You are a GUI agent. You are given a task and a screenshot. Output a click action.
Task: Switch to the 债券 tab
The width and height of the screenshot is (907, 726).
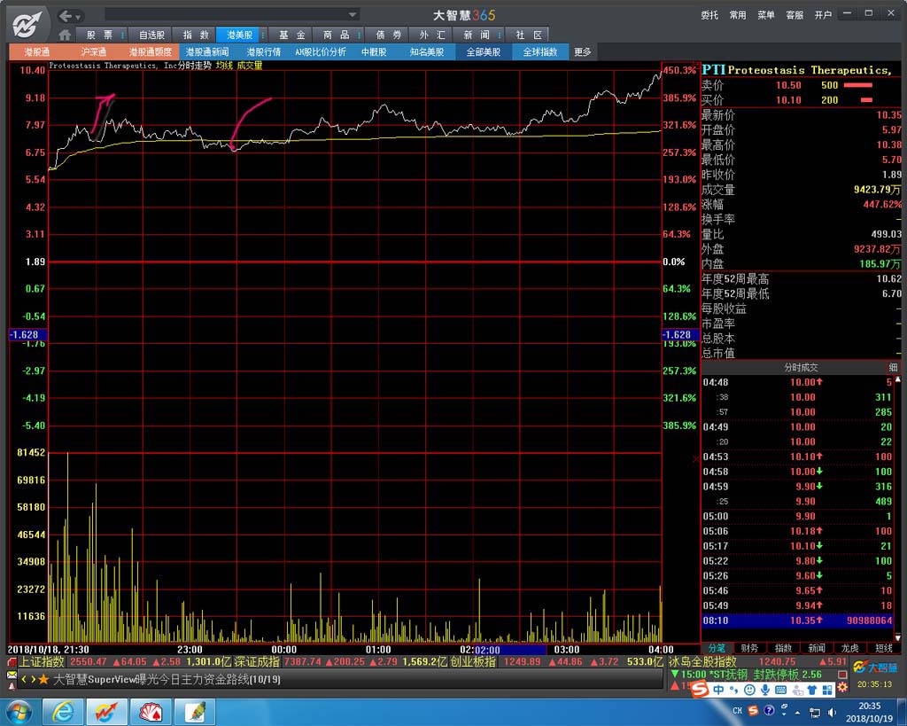pos(388,35)
